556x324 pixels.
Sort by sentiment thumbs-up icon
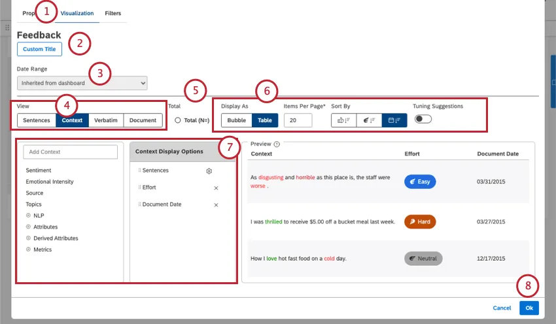click(343, 120)
